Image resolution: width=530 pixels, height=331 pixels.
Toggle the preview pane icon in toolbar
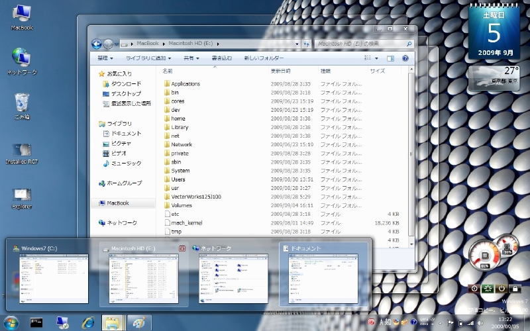point(390,58)
